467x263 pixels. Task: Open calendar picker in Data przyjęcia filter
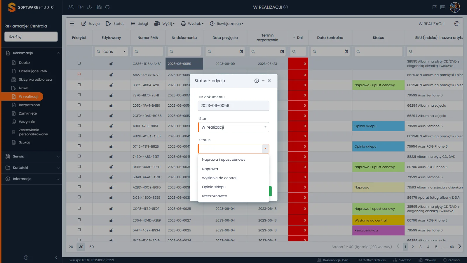(241, 51)
